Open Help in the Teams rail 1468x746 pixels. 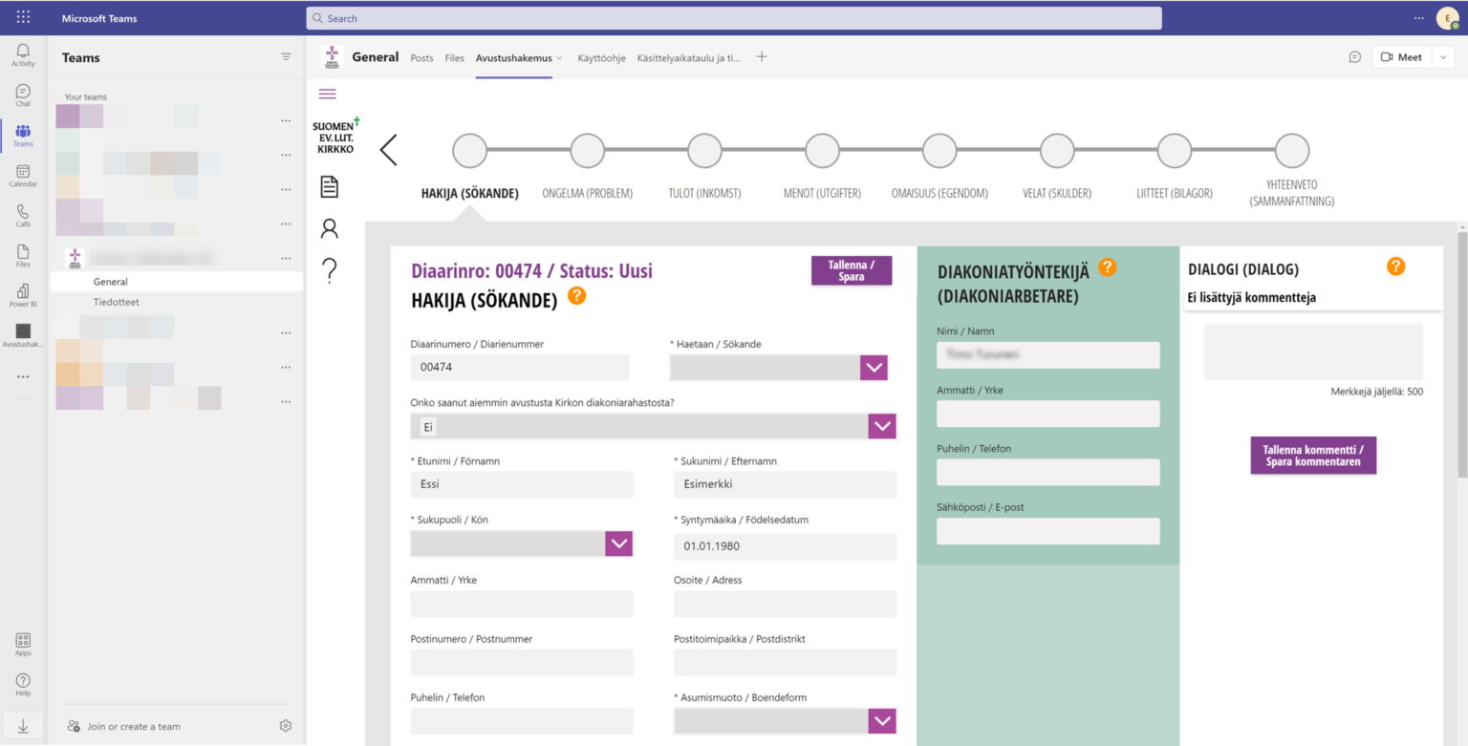[23, 685]
